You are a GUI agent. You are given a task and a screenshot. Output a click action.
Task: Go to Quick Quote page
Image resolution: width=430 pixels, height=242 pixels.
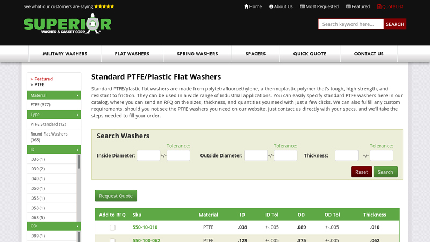[310, 54]
